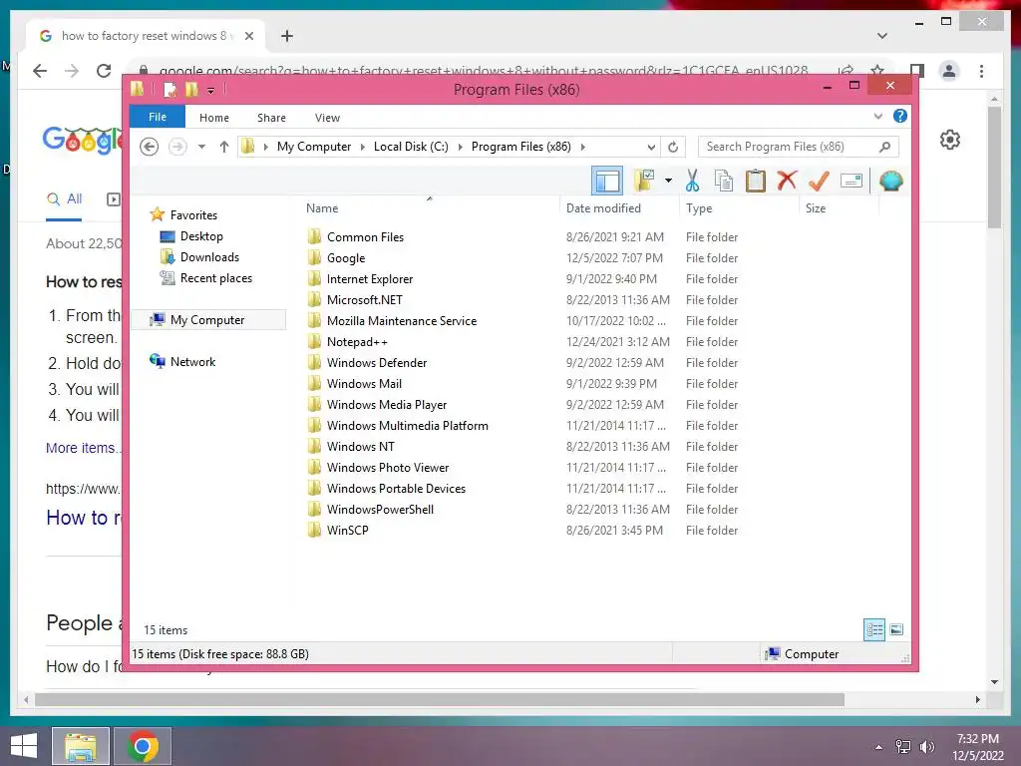This screenshot has height=766, width=1021.
Task: Go up one folder level with up arrow
Action: pyautogui.click(x=224, y=147)
